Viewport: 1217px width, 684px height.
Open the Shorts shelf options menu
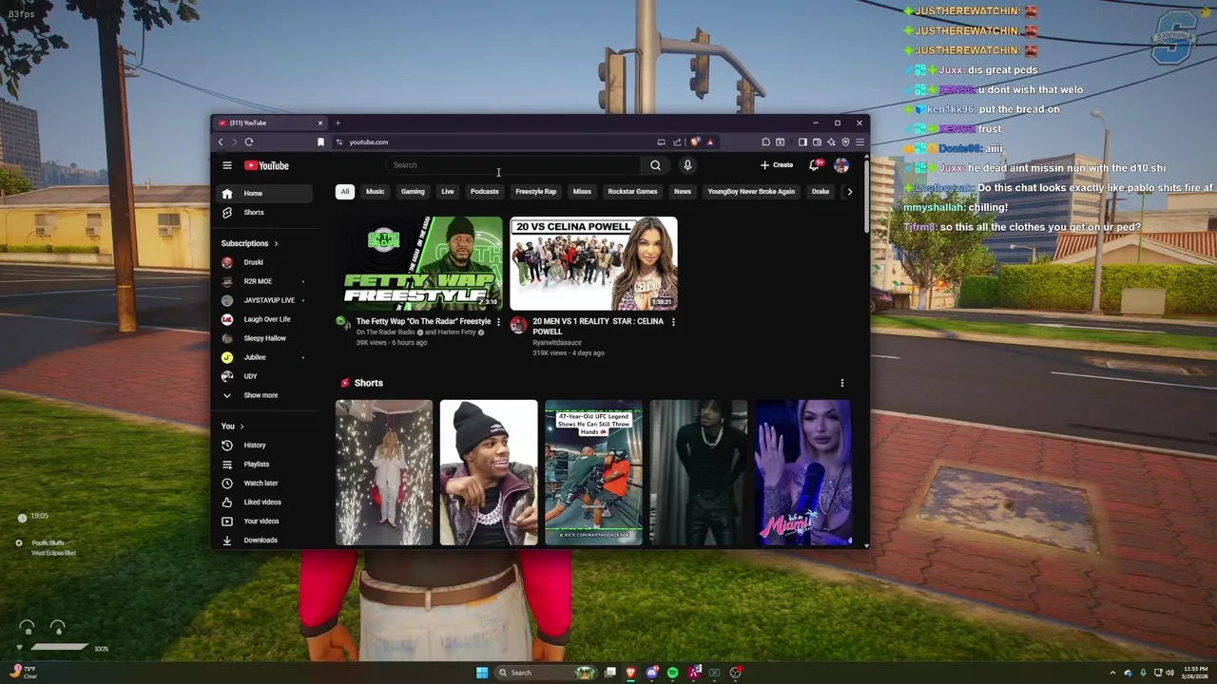pos(841,383)
